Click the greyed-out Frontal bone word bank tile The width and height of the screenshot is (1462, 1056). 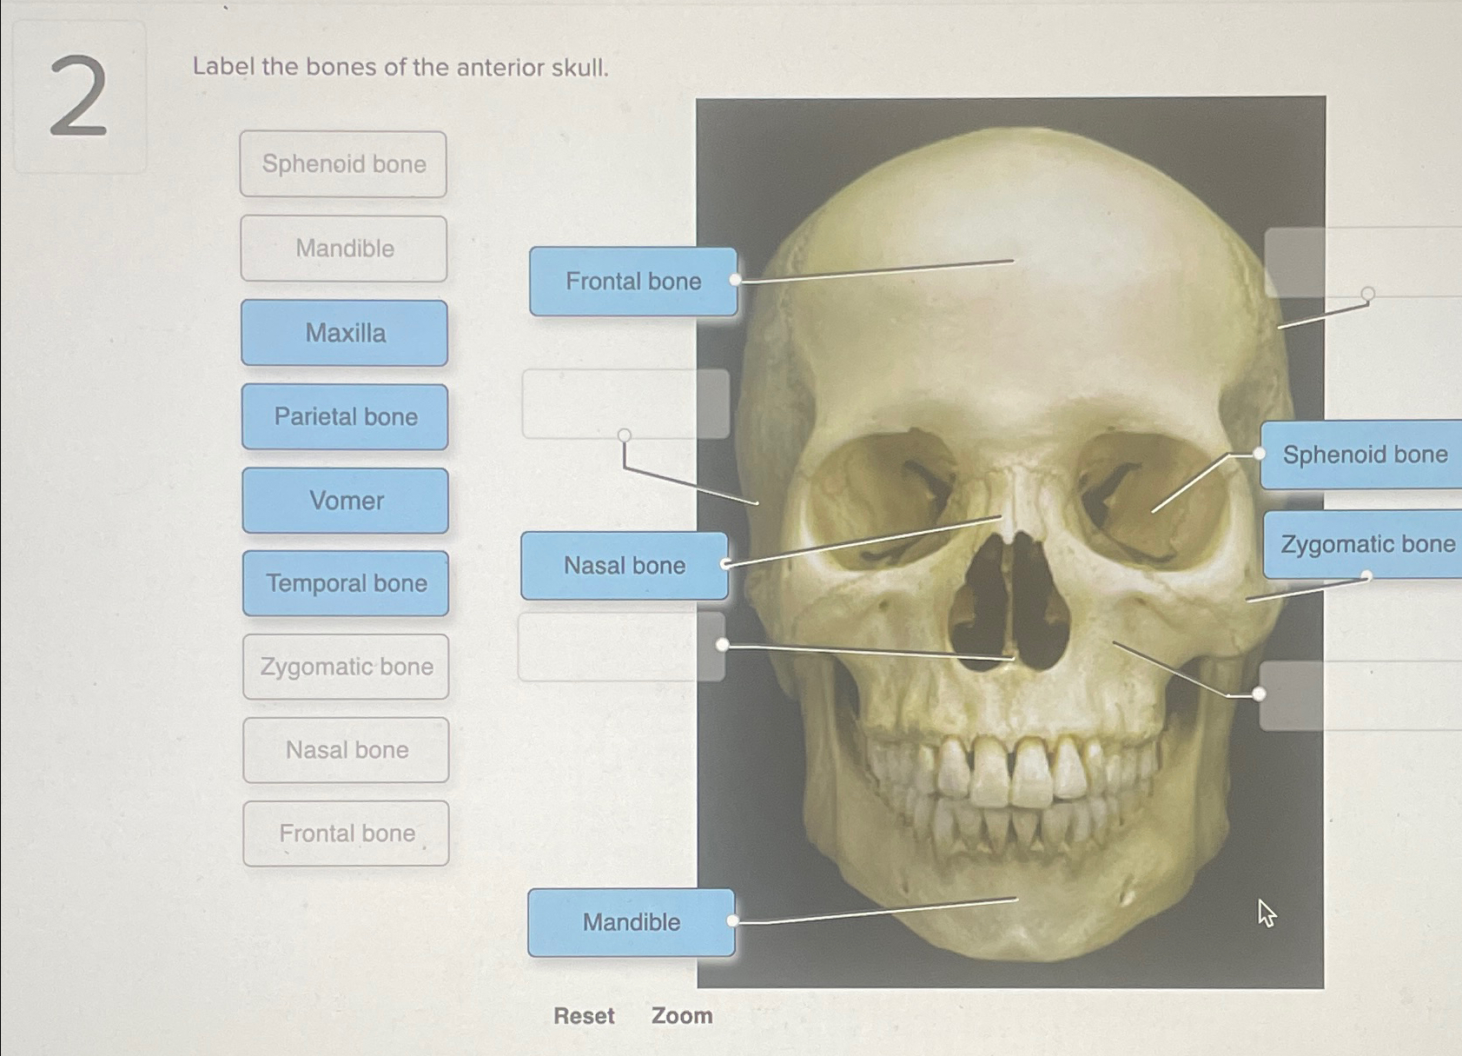[346, 834]
